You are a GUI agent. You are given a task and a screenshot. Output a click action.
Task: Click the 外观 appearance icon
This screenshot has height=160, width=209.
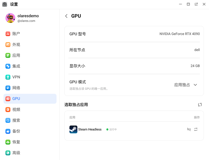coord(8,45)
